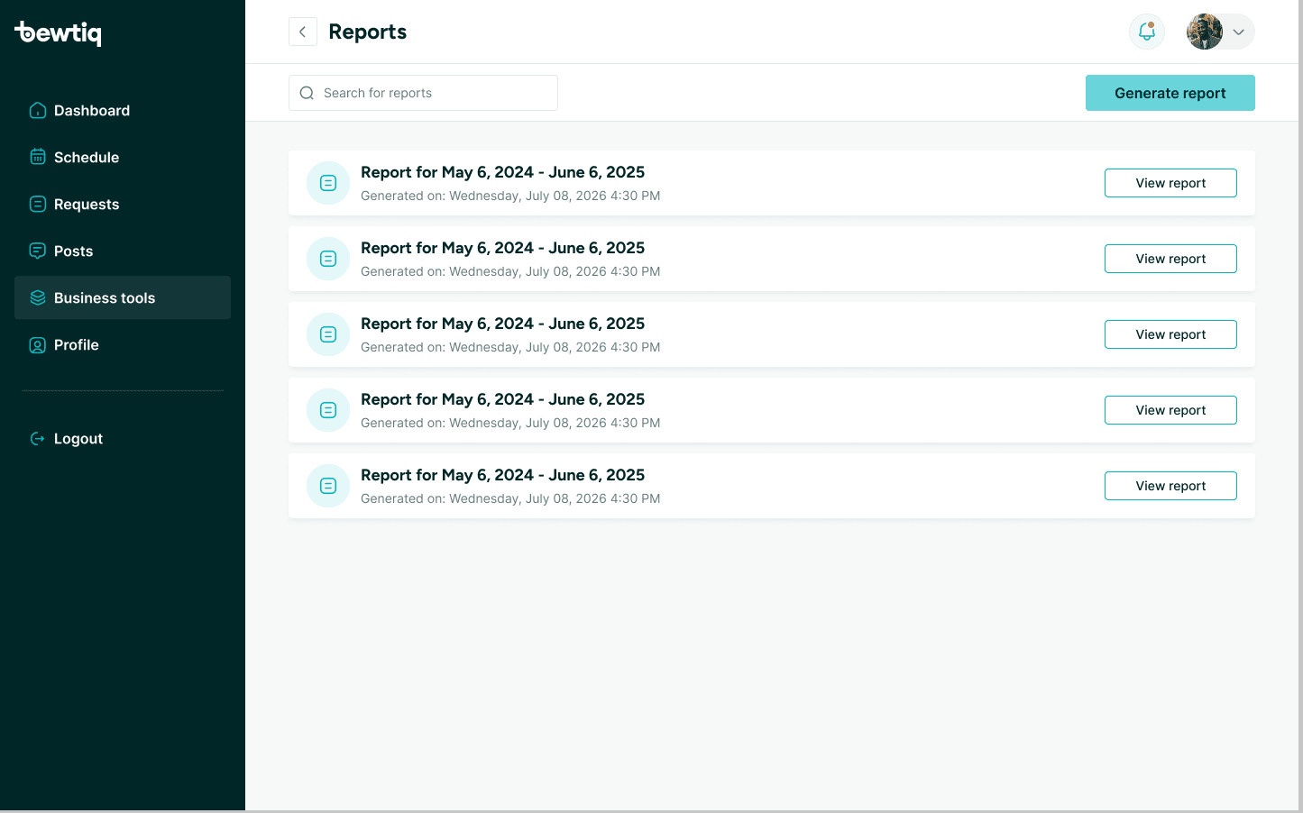This screenshot has width=1303, height=813.
Task: Click the Dashboard home icon
Action: [x=38, y=111]
